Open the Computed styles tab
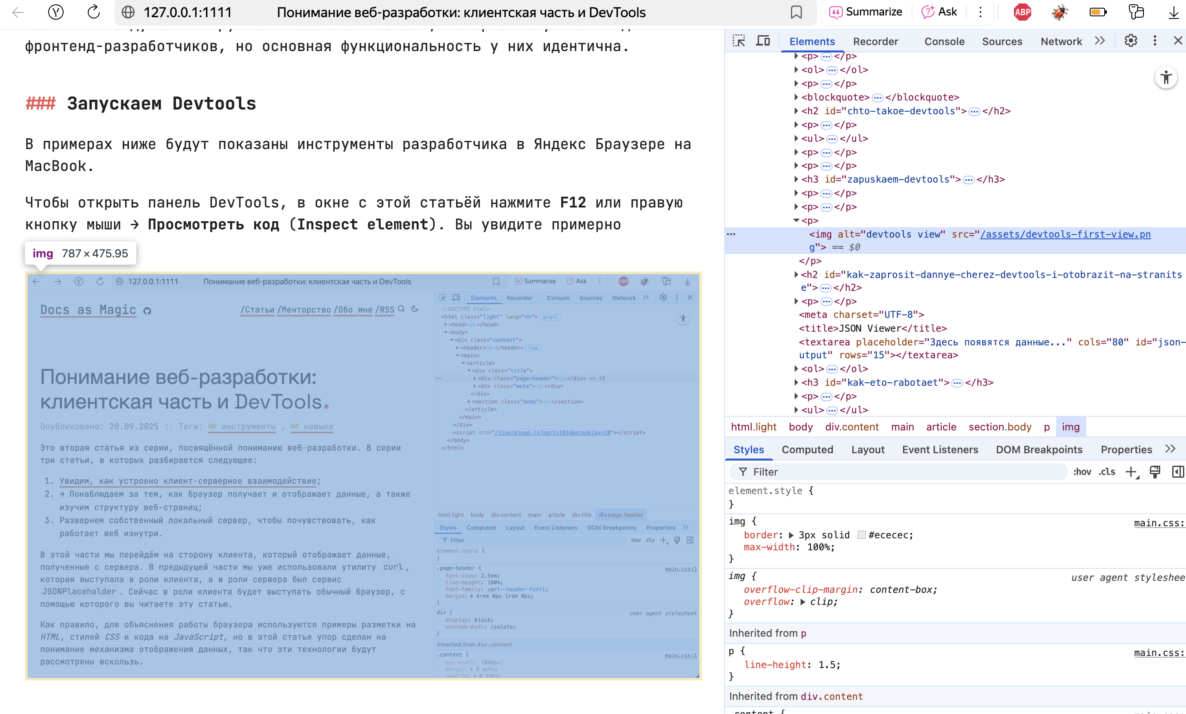Viewport: 1186px width, 714px height. [807, 449]
